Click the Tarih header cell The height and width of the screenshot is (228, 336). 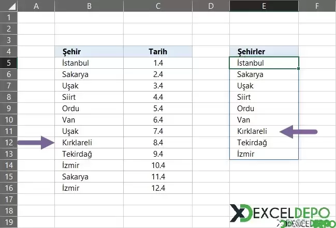pyautogui.click(x=157, y=52)
